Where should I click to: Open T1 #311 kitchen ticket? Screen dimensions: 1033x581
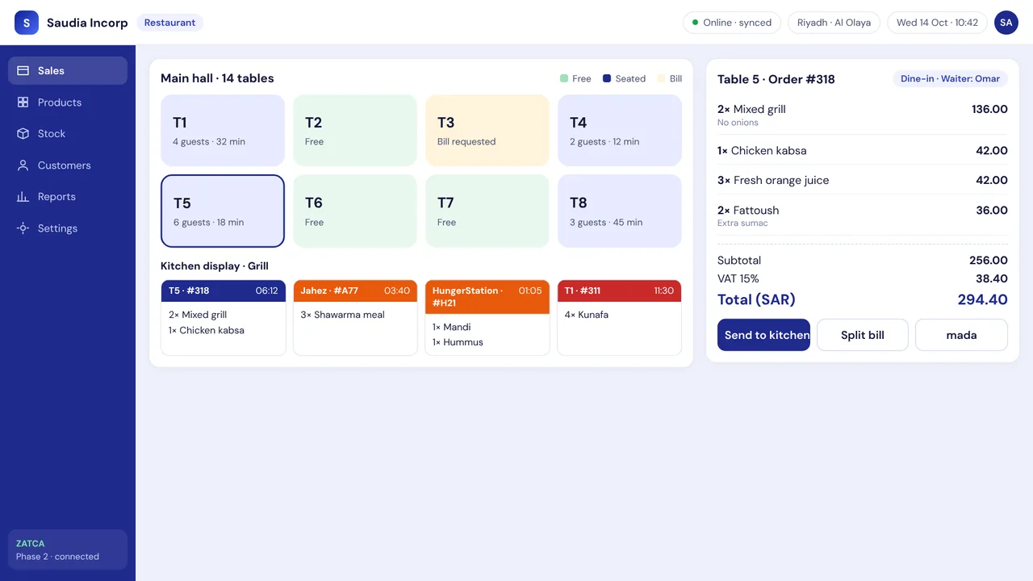click(x=620, y=318)
